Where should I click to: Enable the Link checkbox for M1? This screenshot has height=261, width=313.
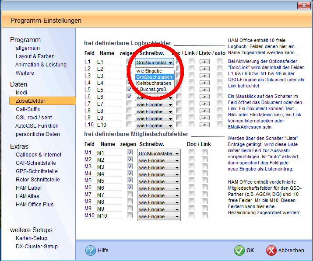click(204, 153)
